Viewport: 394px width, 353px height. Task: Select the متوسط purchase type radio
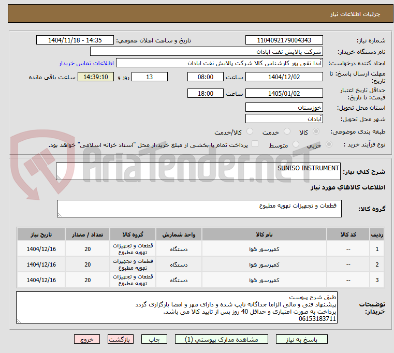pos(296,144)
